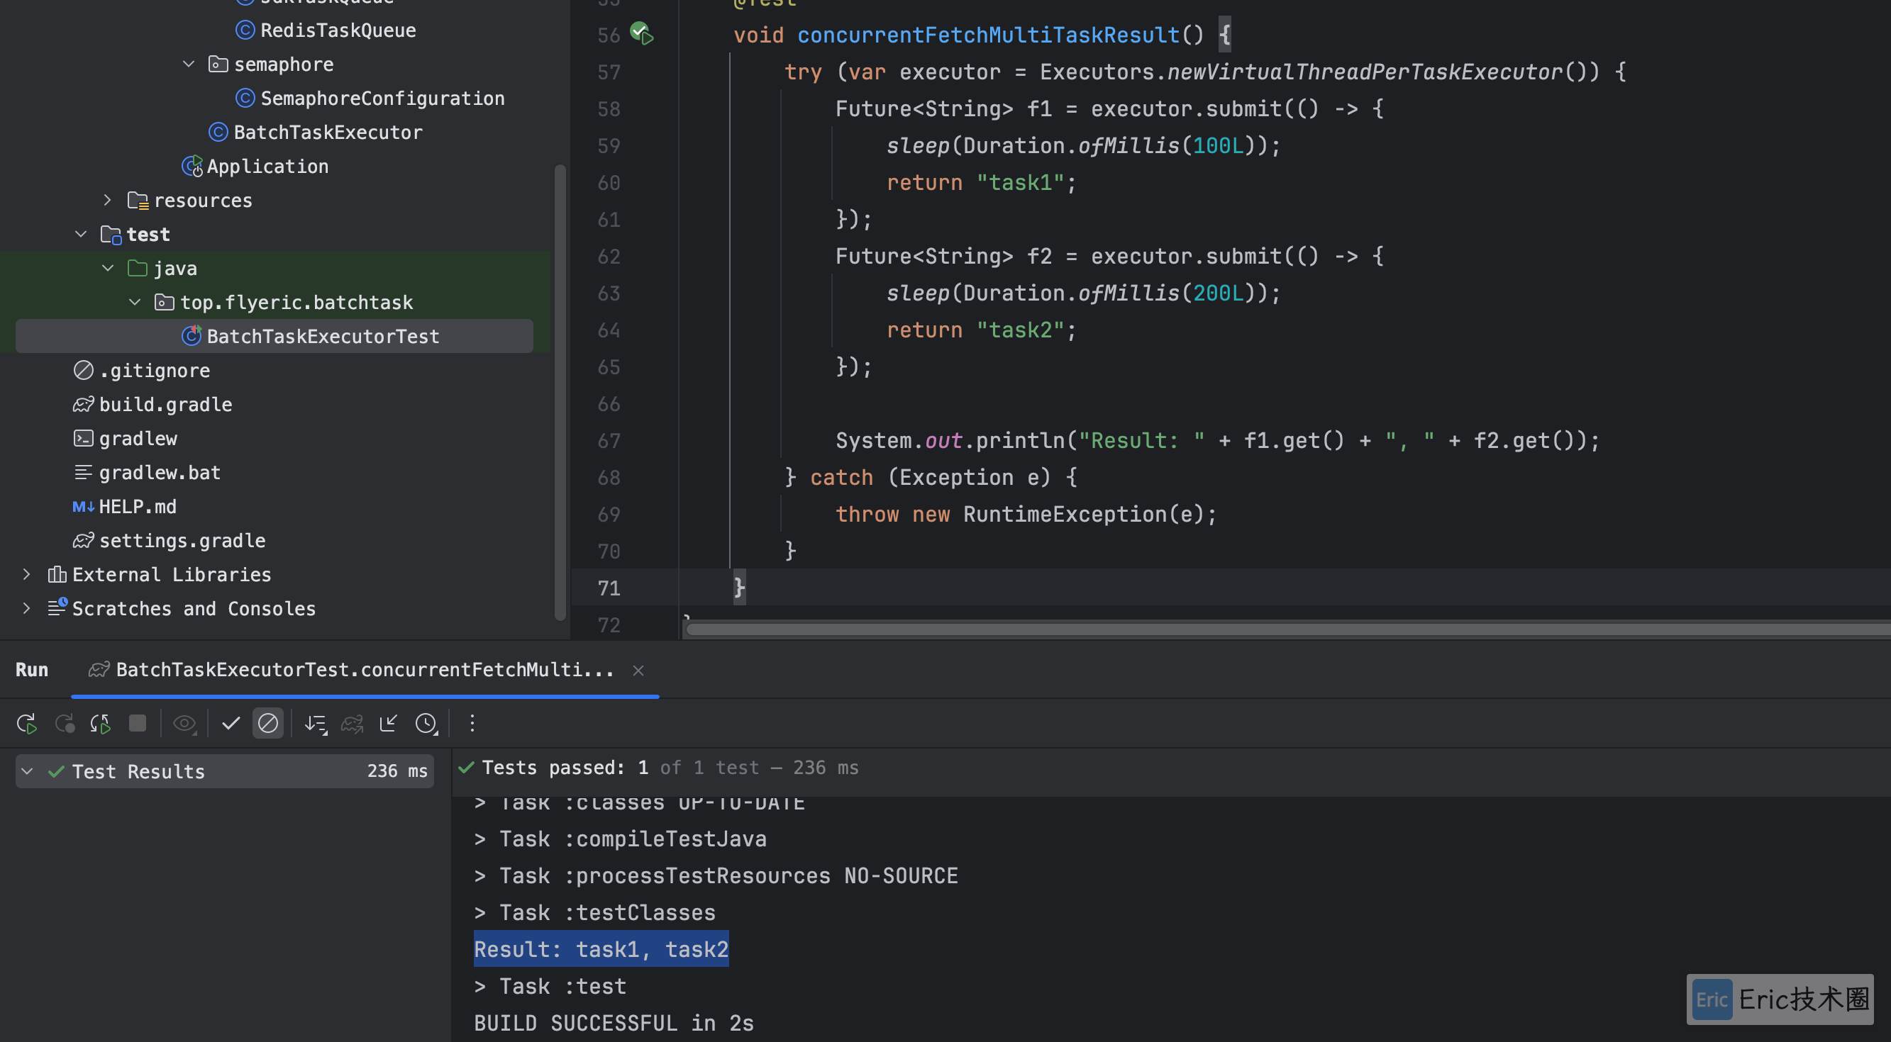Rerun the test with the Rerun icon
The width and height of the screenshot is (1891, 1042).
(27, 724)
